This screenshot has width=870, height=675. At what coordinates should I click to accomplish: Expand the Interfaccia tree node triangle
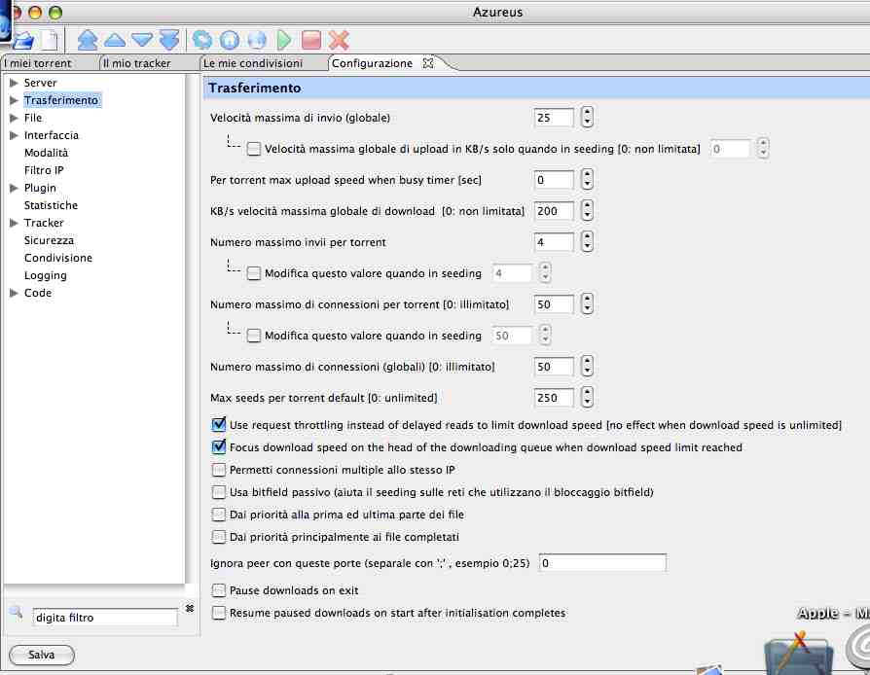tap(15, 135)
